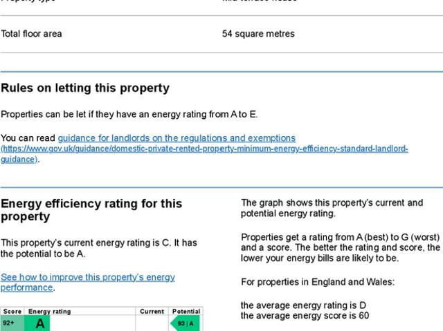Click the Energy rating column header
Screen dimensions: 443x331
point(49,312)
